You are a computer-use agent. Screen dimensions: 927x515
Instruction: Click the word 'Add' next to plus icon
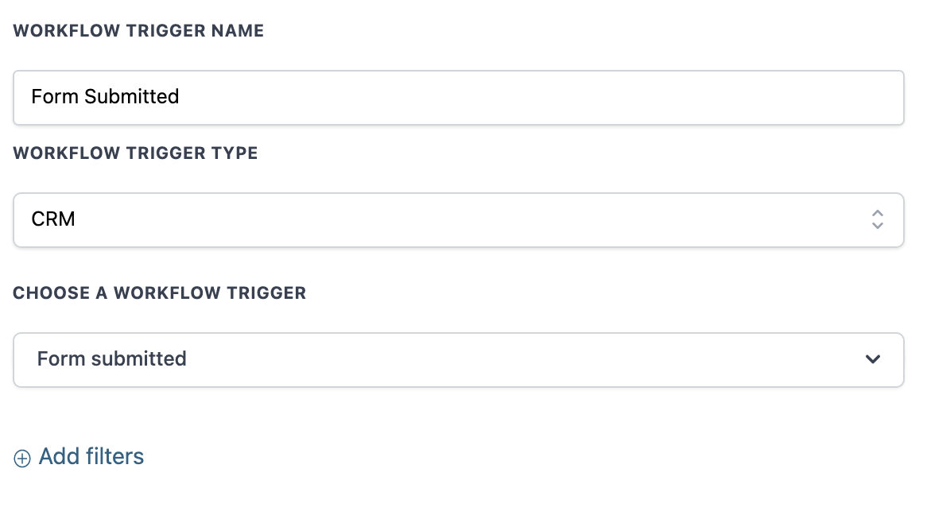click(59, 456)
